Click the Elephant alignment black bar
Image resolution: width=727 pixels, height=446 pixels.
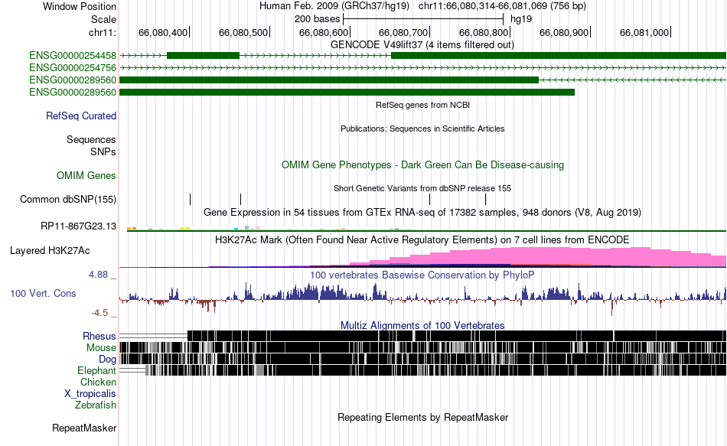tap(436, 370)
